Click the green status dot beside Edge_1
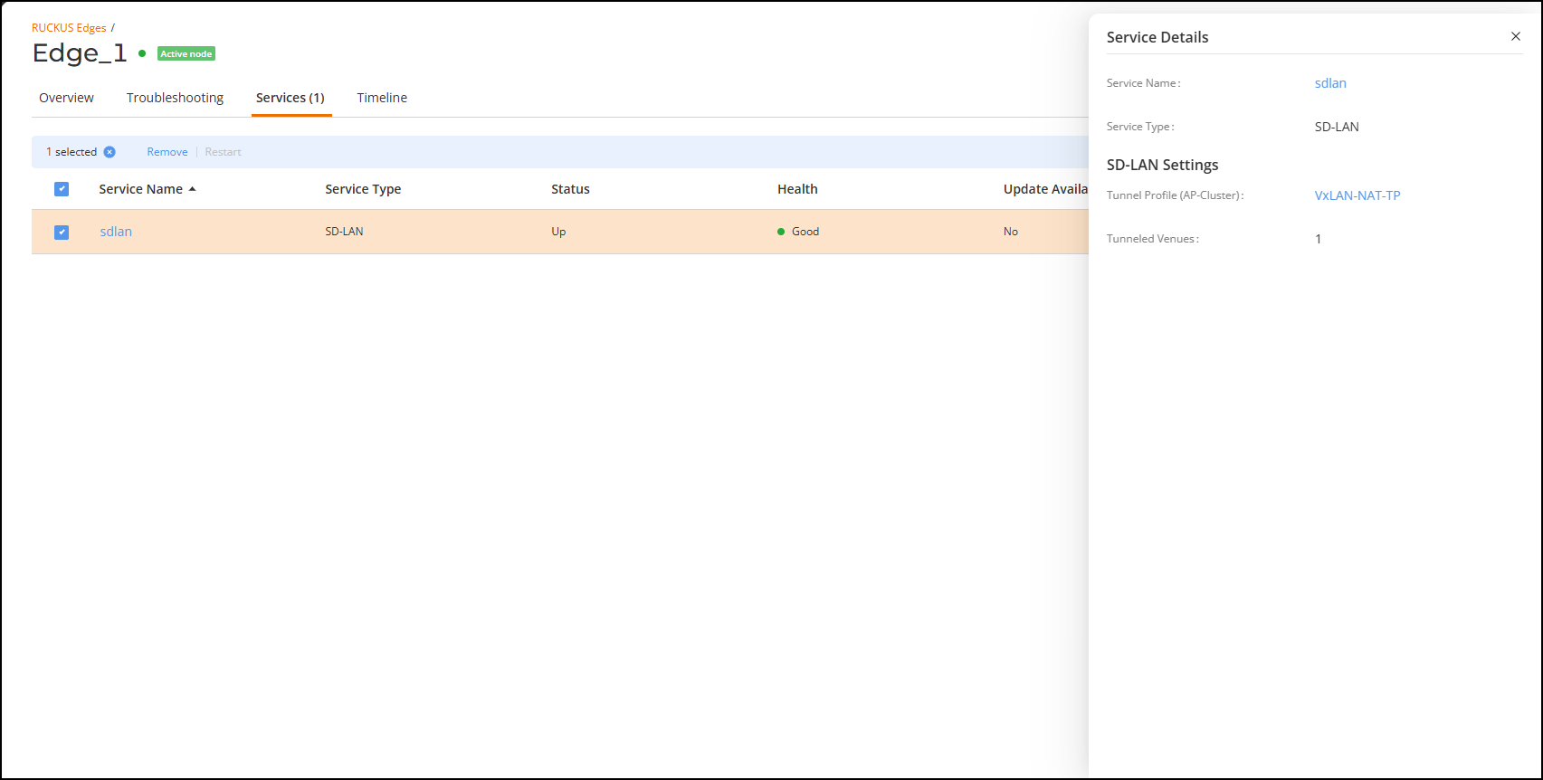Screen dimensions: 1543x780 (x=142, y=53)
